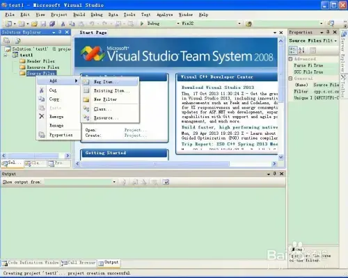Click Toggle Word Wrap icon in Output

[x=166, y=182]
